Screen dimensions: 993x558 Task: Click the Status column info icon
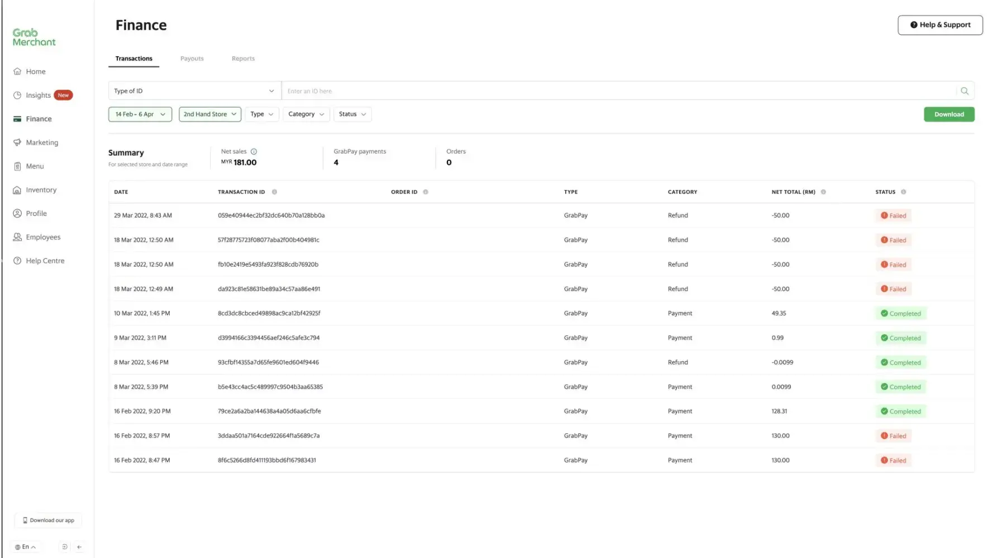tap(903, 192)
